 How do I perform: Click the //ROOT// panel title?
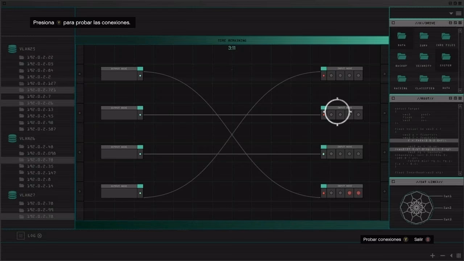click(425, 98)
